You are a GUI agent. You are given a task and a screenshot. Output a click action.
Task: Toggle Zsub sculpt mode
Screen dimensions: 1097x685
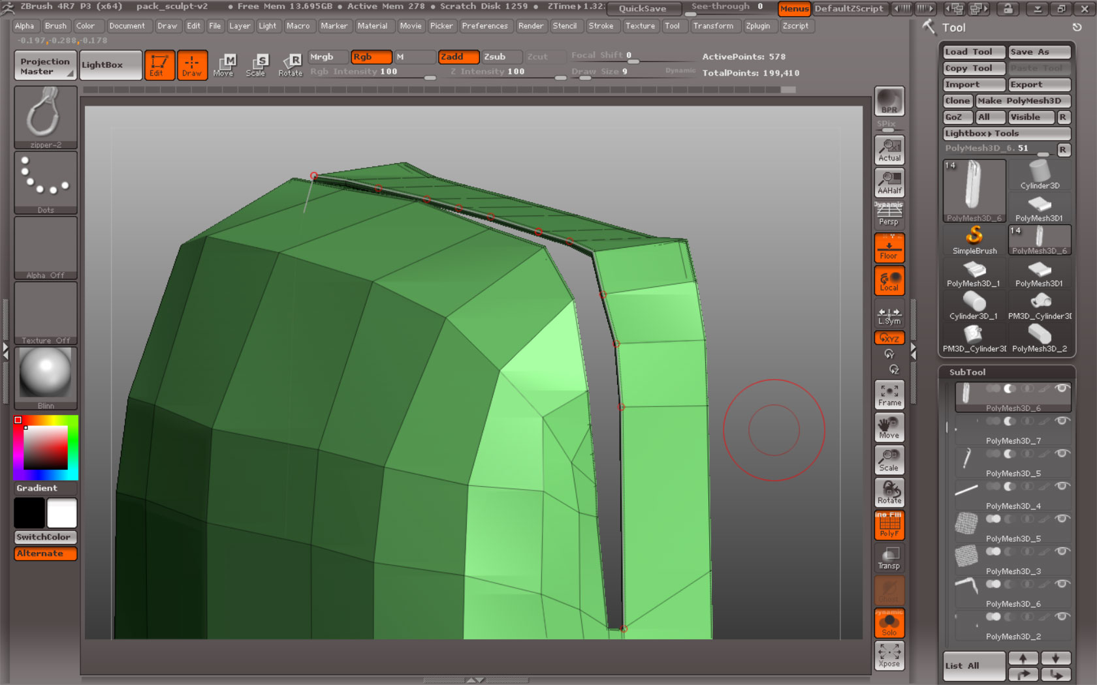pyautogui.click(x=501, y=57)
